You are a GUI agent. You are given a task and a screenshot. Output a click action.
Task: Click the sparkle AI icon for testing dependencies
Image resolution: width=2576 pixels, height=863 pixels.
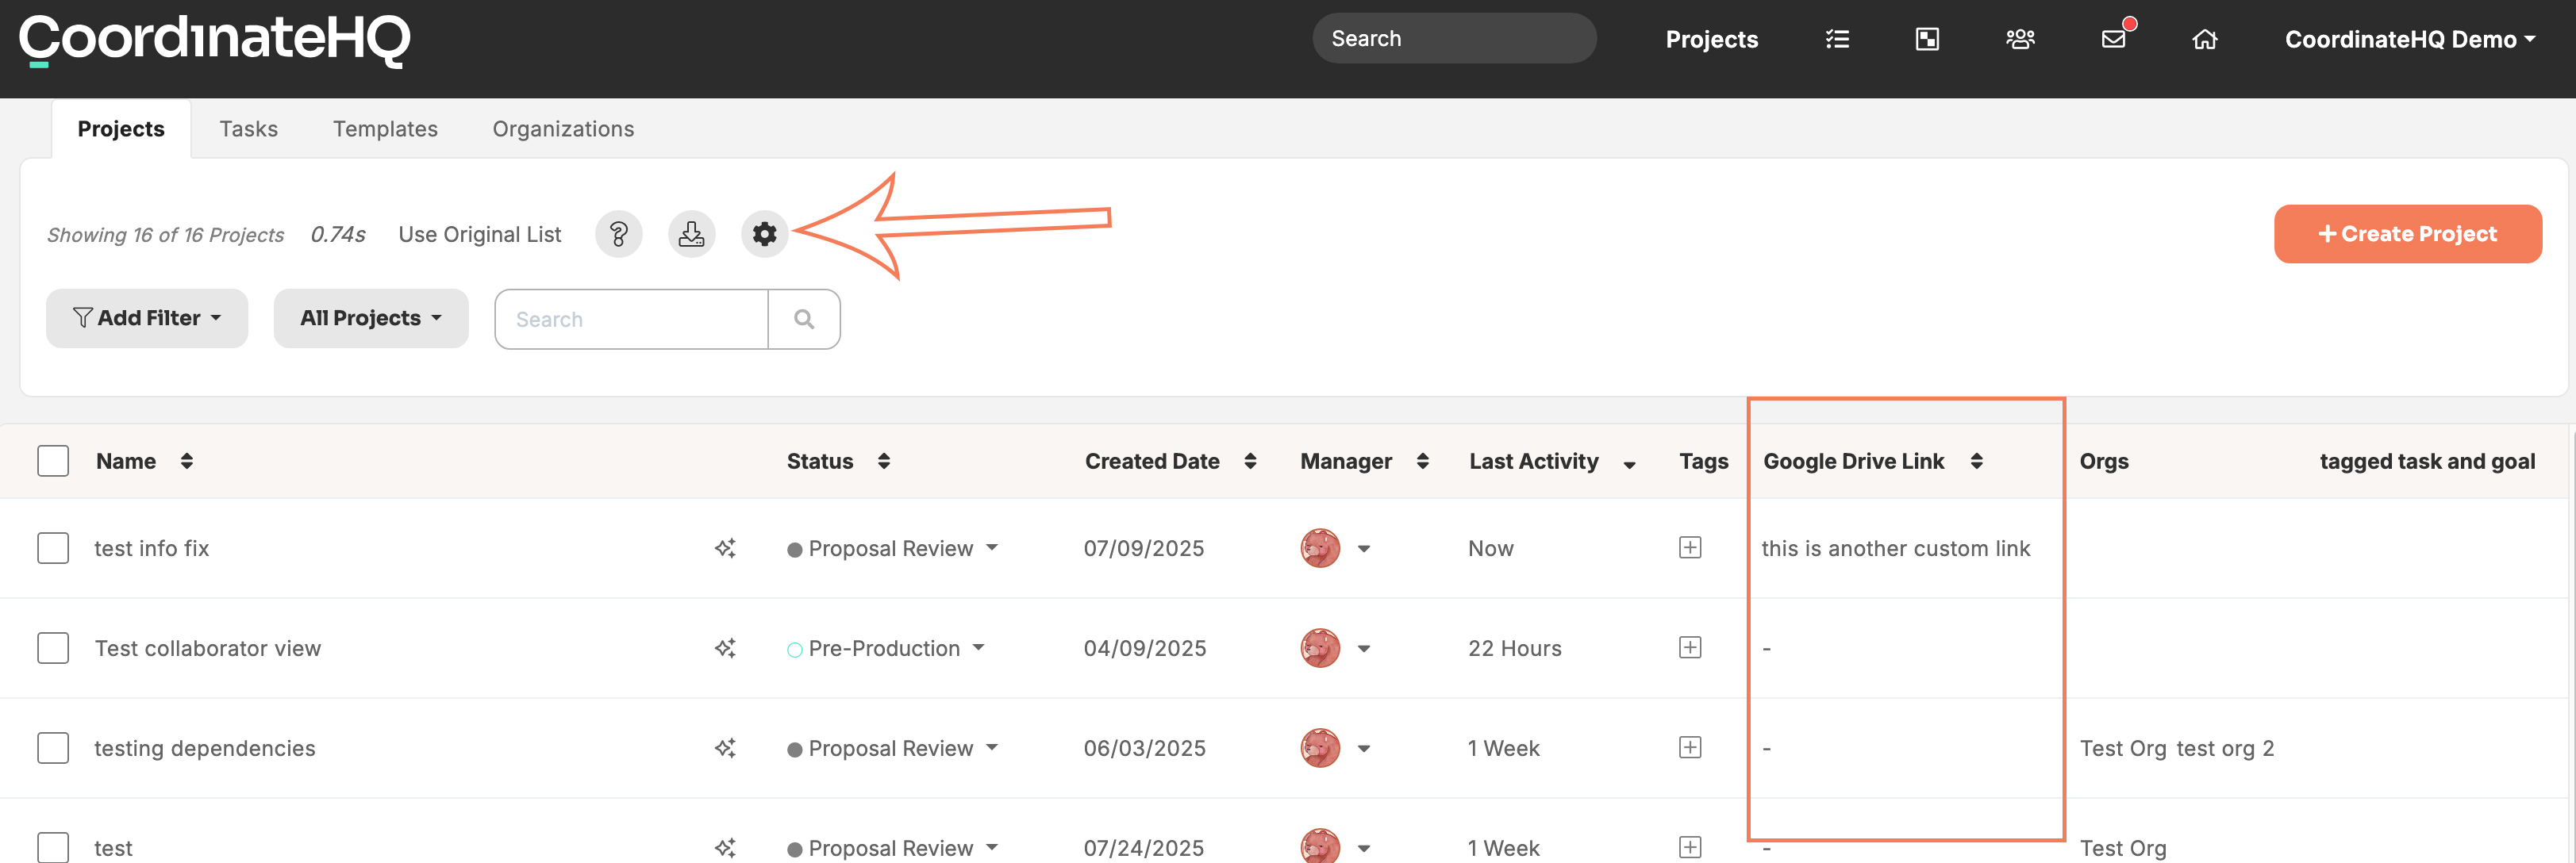click(725, 748)
